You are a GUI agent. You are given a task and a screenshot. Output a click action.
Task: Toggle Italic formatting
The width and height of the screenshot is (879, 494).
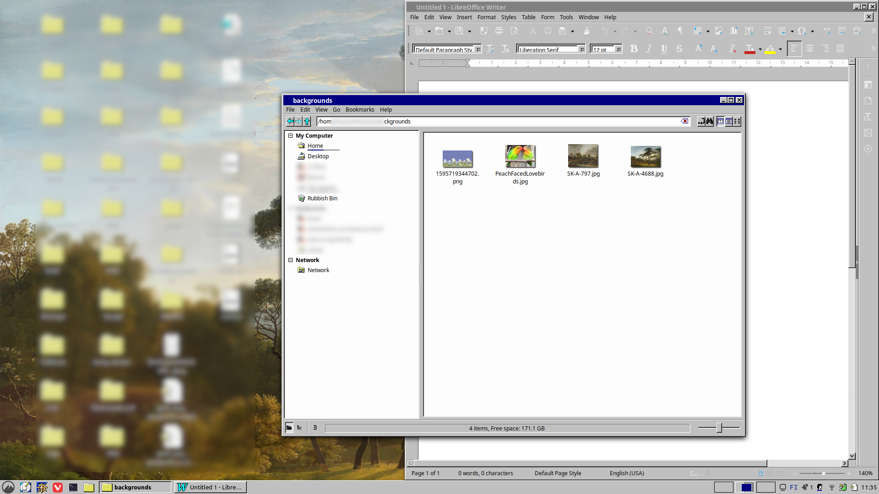pos(649,49)
